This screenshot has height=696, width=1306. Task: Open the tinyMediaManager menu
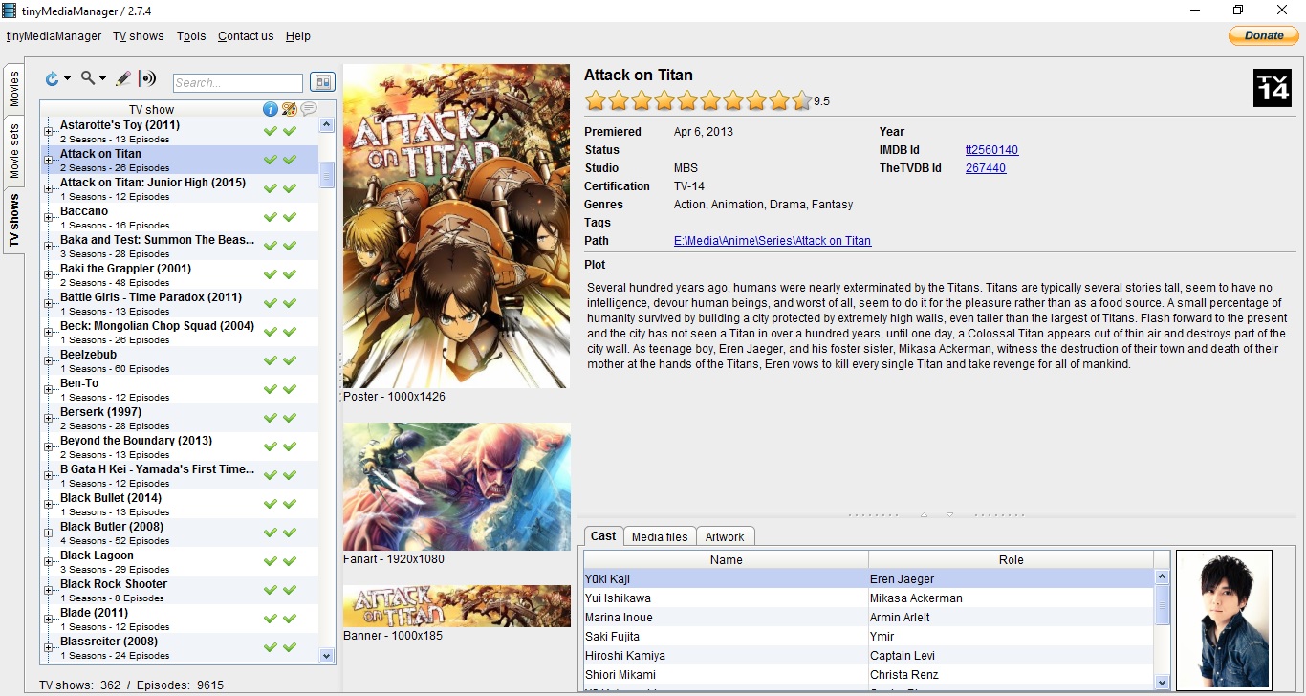54,36
